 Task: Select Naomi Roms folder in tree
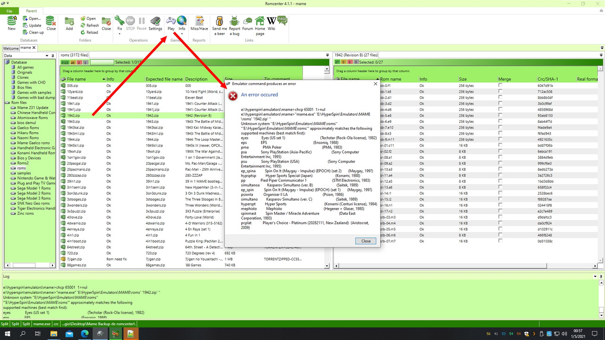(28, 138)
